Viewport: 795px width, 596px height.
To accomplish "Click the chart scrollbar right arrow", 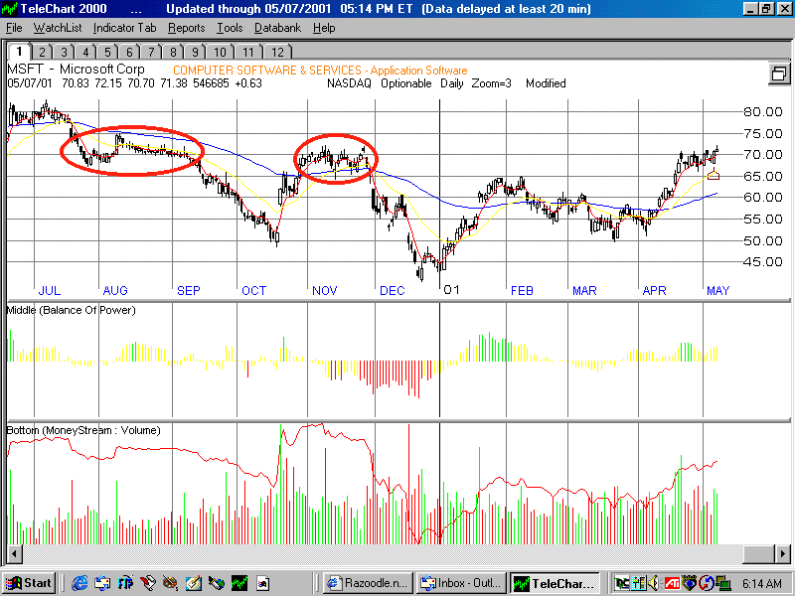I will click(x=782, y=553).
